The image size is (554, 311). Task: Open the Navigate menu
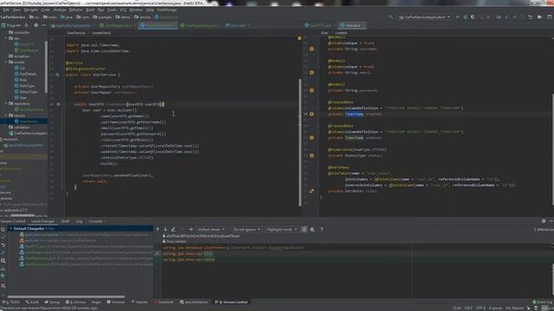click(31, 10)
